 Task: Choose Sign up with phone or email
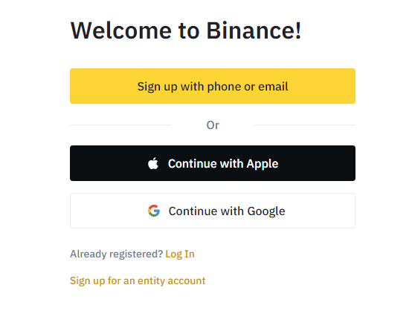click(x=213, y=86)
